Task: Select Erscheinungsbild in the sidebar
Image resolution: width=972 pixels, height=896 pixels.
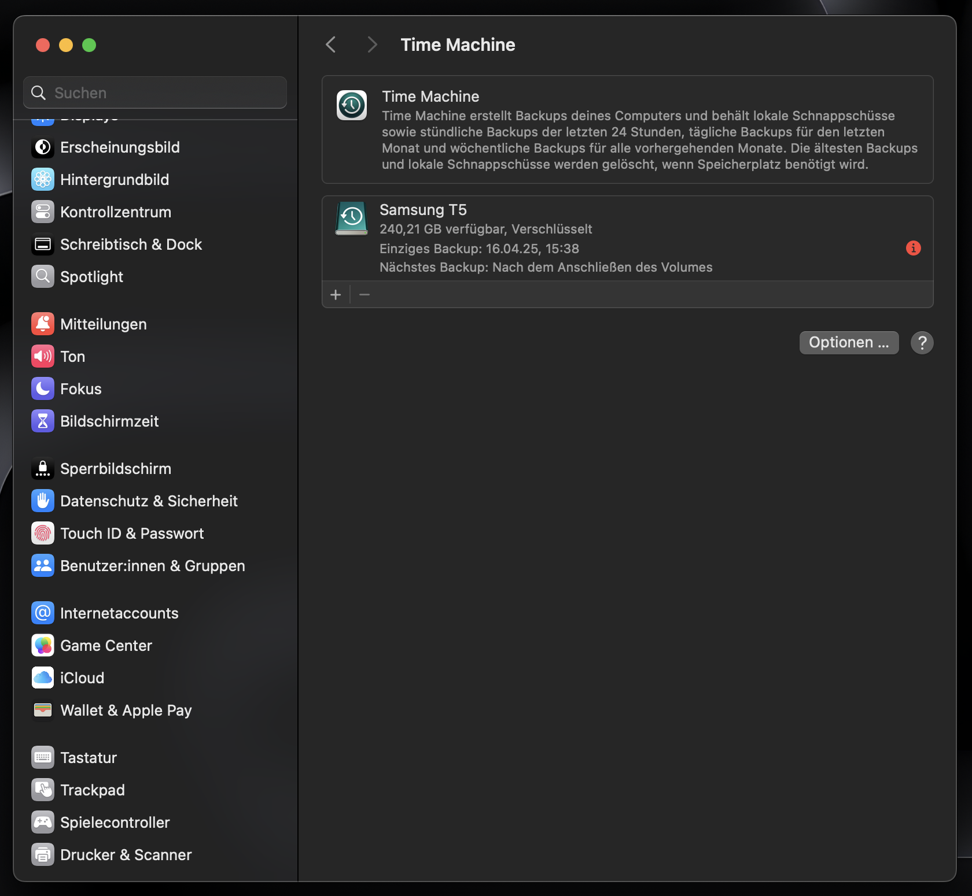Action: pyautogui.click(x=120, y=147)
